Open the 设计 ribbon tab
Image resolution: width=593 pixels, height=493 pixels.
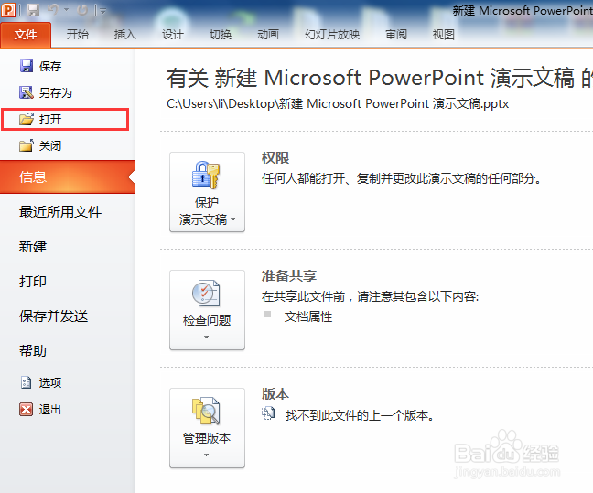point(173,35)
